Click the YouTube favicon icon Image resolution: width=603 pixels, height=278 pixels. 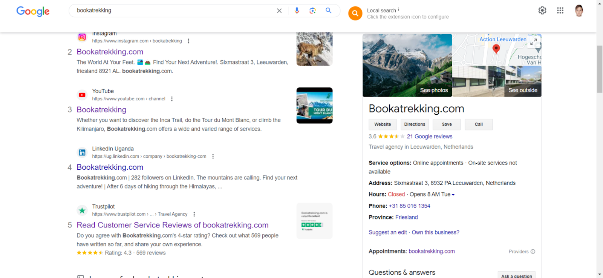(x=82, y=95)
